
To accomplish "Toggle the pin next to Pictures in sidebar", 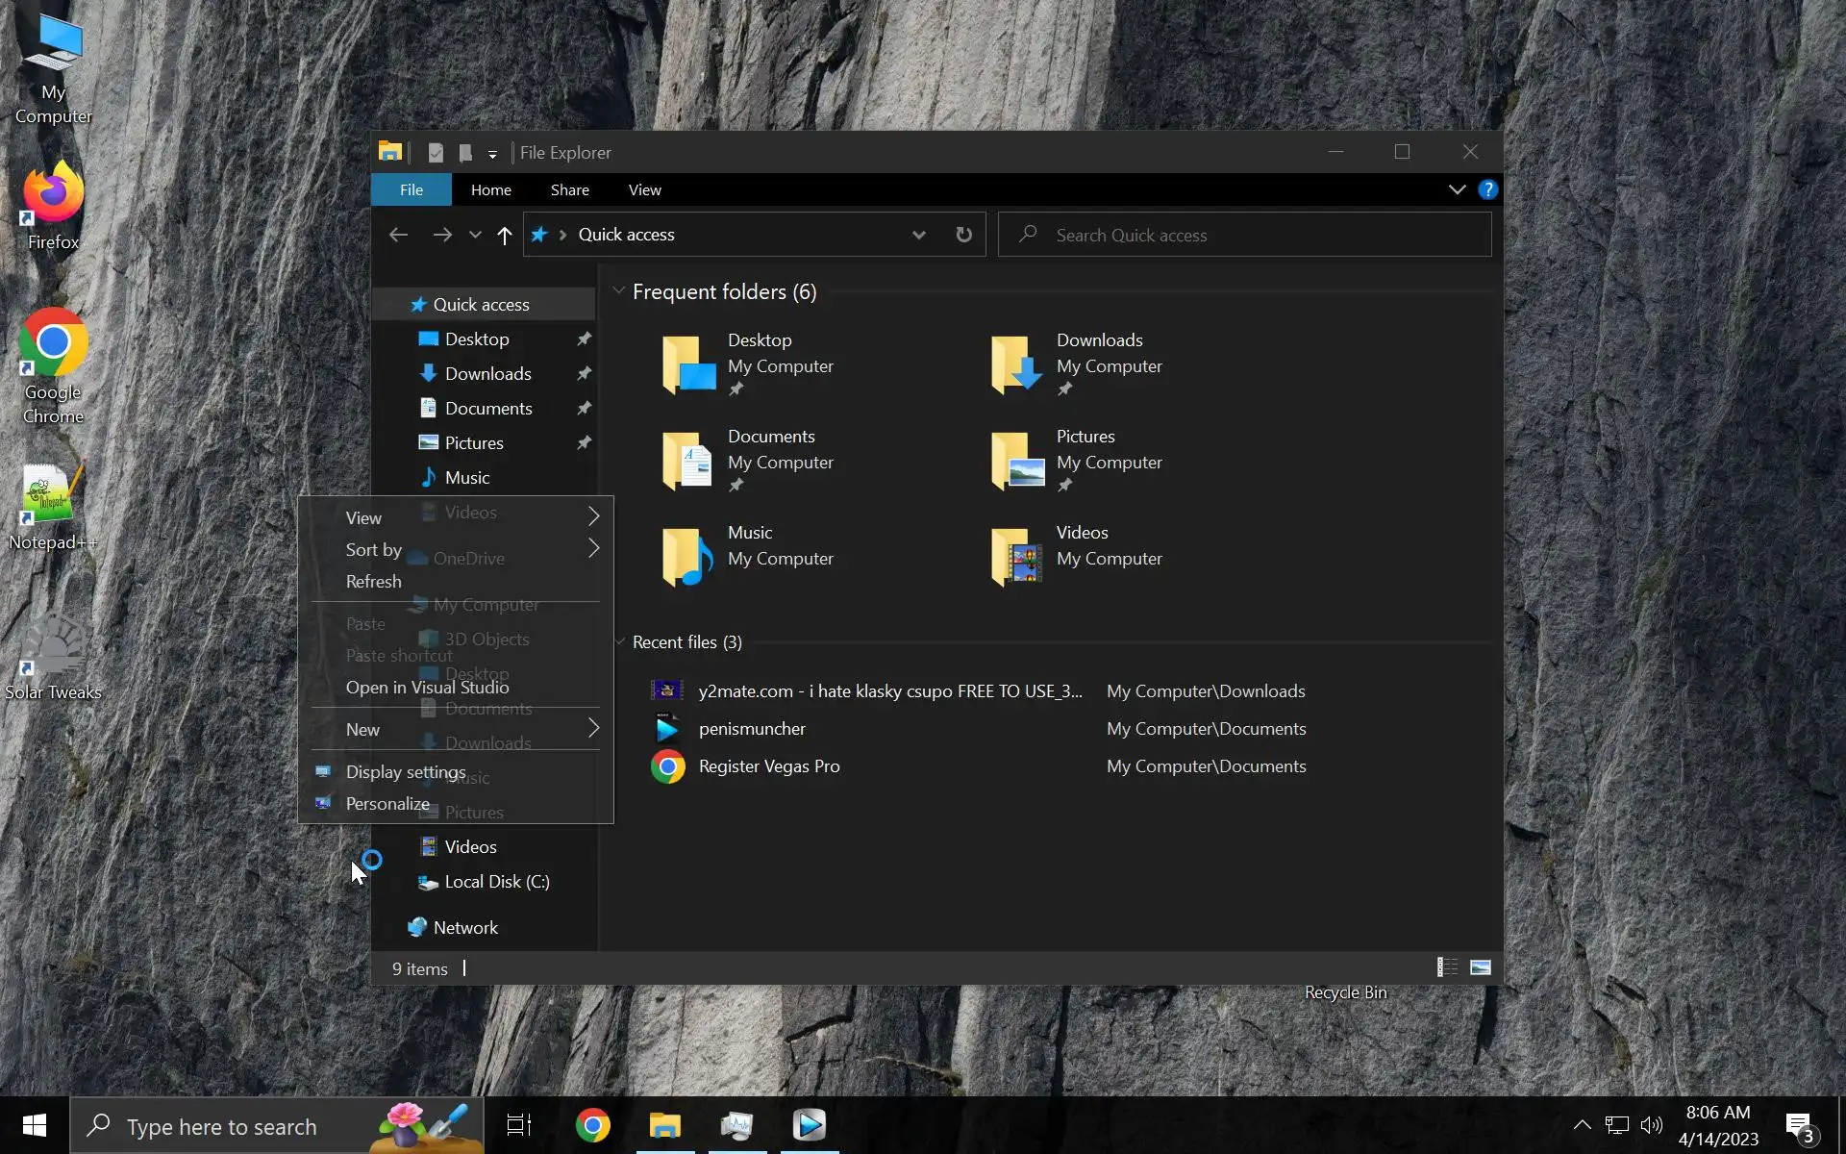I will click(584, 443).
